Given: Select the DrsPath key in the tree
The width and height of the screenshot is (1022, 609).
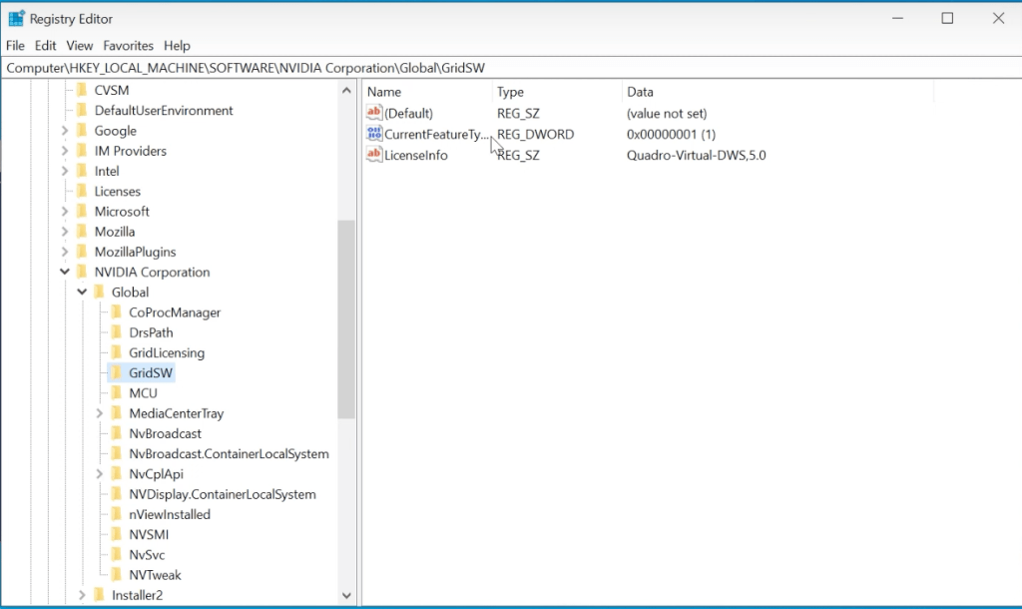Looking at the screenshot, I should pos(151,332).
